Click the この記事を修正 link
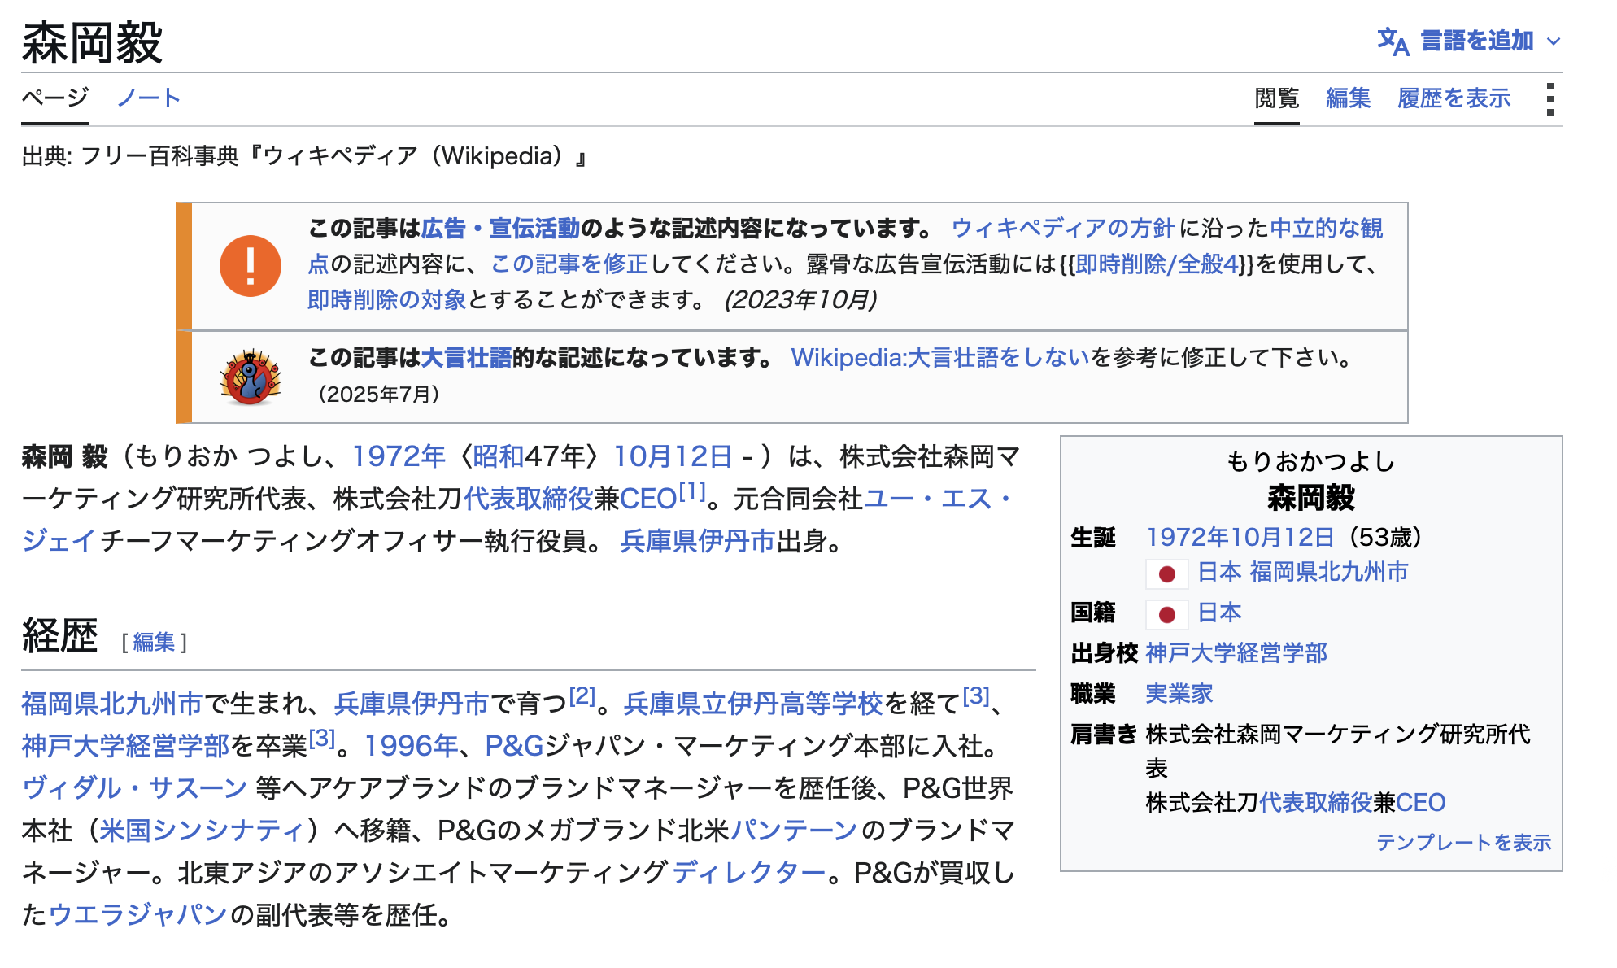 (569, 264)
